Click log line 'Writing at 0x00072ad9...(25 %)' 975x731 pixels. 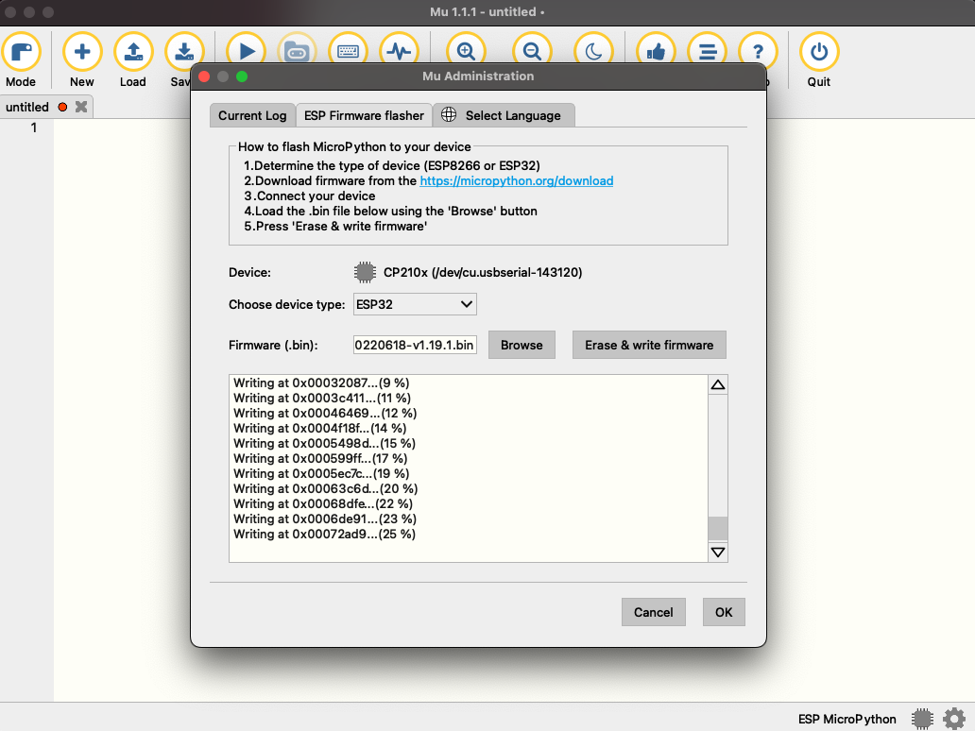[325, 534]
